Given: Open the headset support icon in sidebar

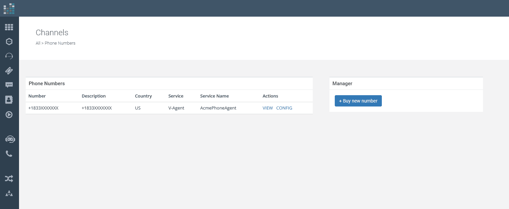Looking at the screenshot, I should coord(9,56).
